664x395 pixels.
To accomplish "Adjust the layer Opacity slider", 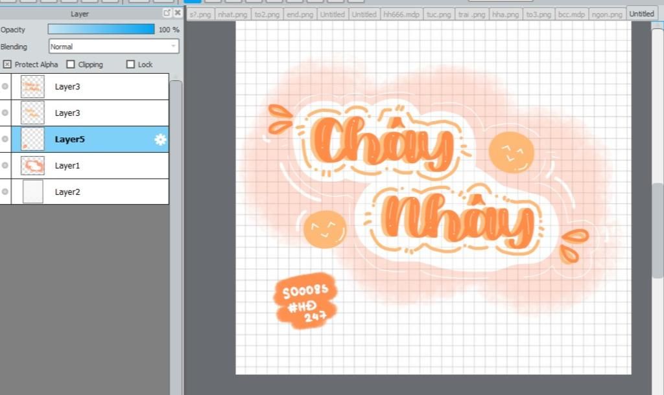I will click(101, 29).
